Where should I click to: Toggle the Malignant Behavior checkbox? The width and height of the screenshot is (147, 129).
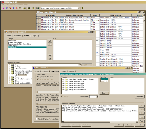tap(38, 77)
